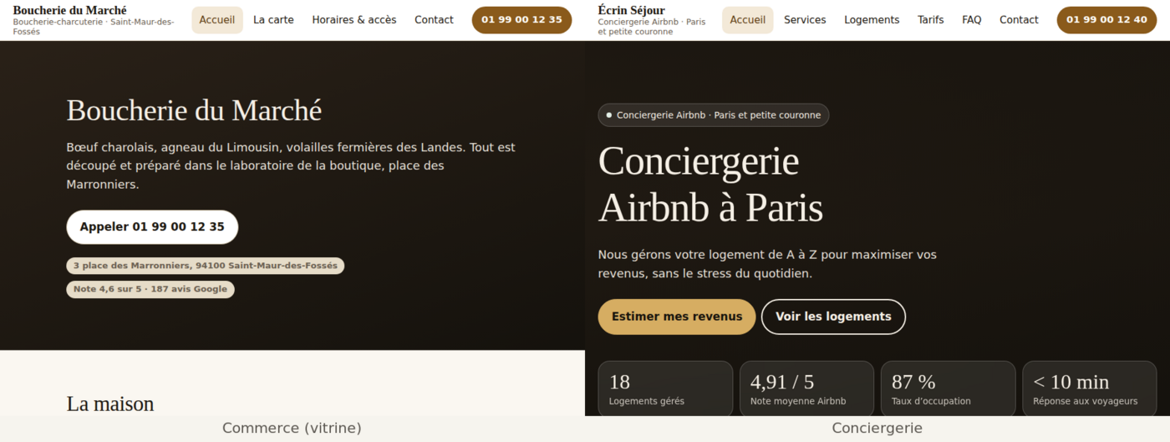Click the Boucherie du Marché hero heading
Image resolution: width=1170 pixels, height=442 pixels.
point(194,110)
